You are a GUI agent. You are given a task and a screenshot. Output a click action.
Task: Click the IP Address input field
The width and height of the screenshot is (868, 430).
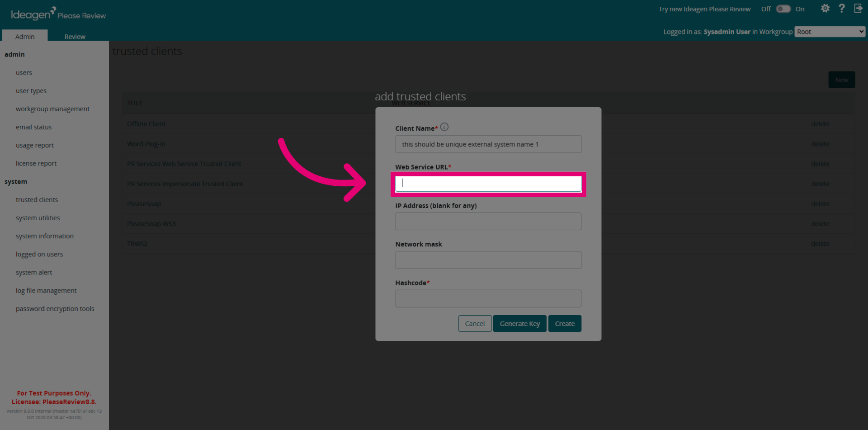[x=488, y=222]
